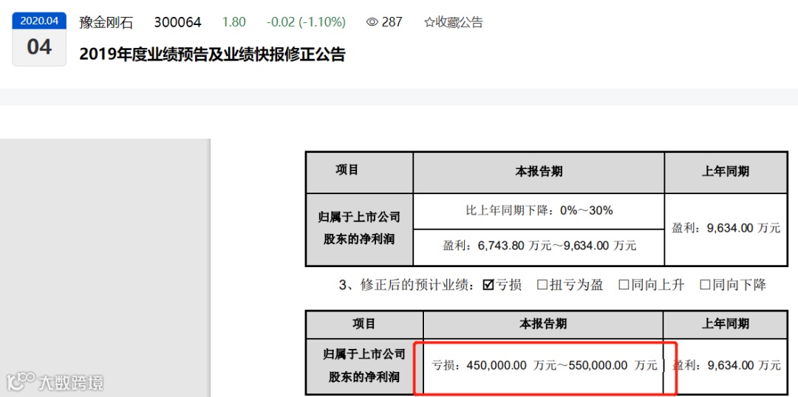The width and height of the screenshot is (798, 397).
Task: Click the 亏损：450,000.00 万元～550,000.00 万元 cell
Action: (543, 365)
